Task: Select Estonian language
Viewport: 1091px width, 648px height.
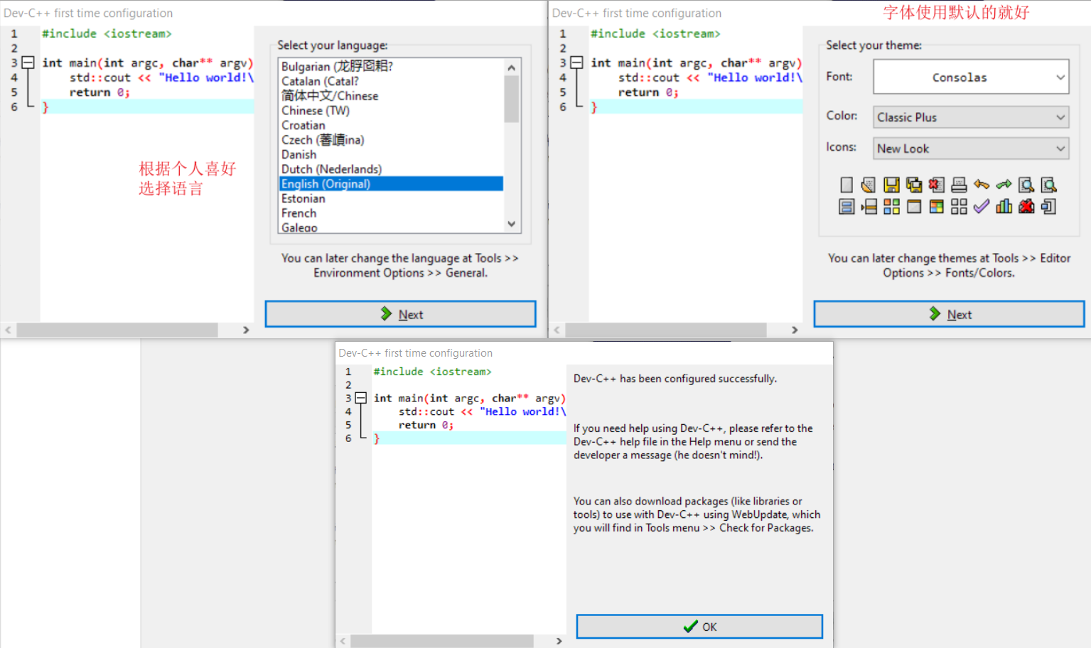Action: tap(391, 198)
